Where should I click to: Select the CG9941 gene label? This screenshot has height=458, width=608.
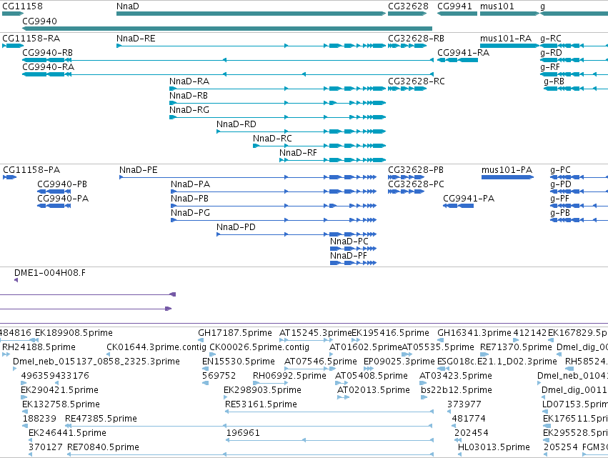454,6
